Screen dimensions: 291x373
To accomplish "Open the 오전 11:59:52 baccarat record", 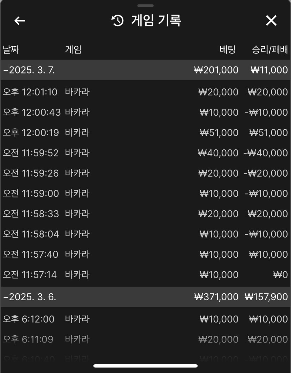I will click(145, 153).
